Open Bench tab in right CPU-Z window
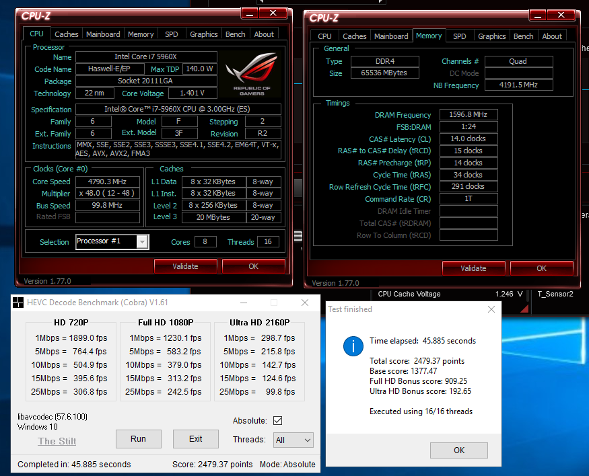Viewport: 589px width, 476px height. 523,36
